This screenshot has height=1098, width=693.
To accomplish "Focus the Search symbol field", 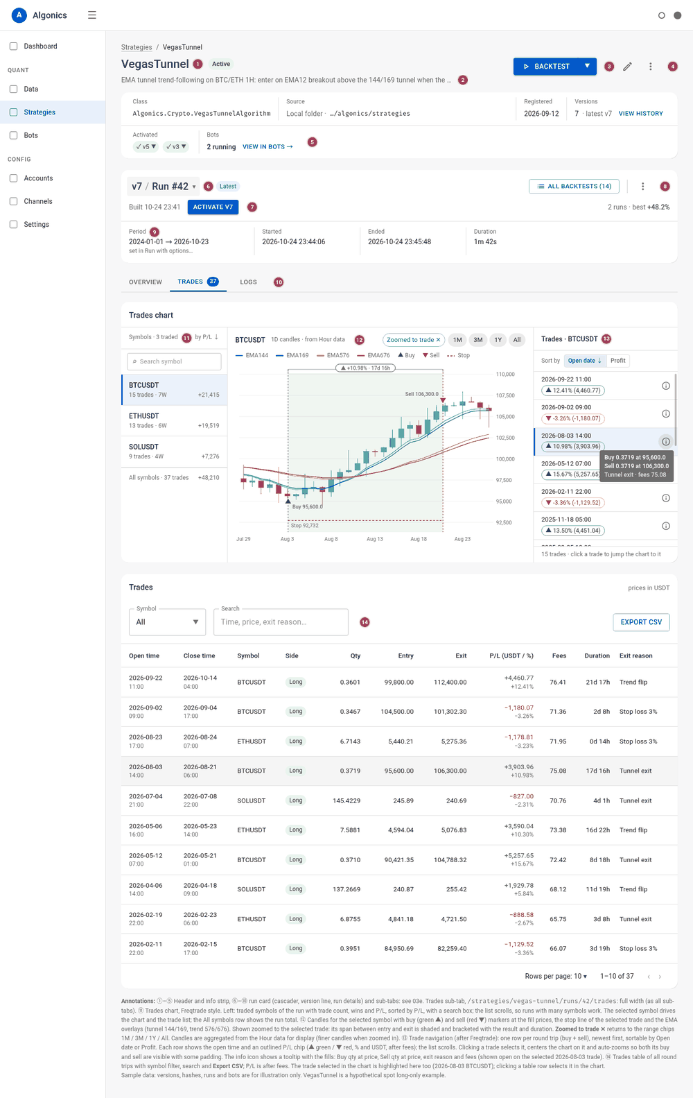I will (175, 361).
